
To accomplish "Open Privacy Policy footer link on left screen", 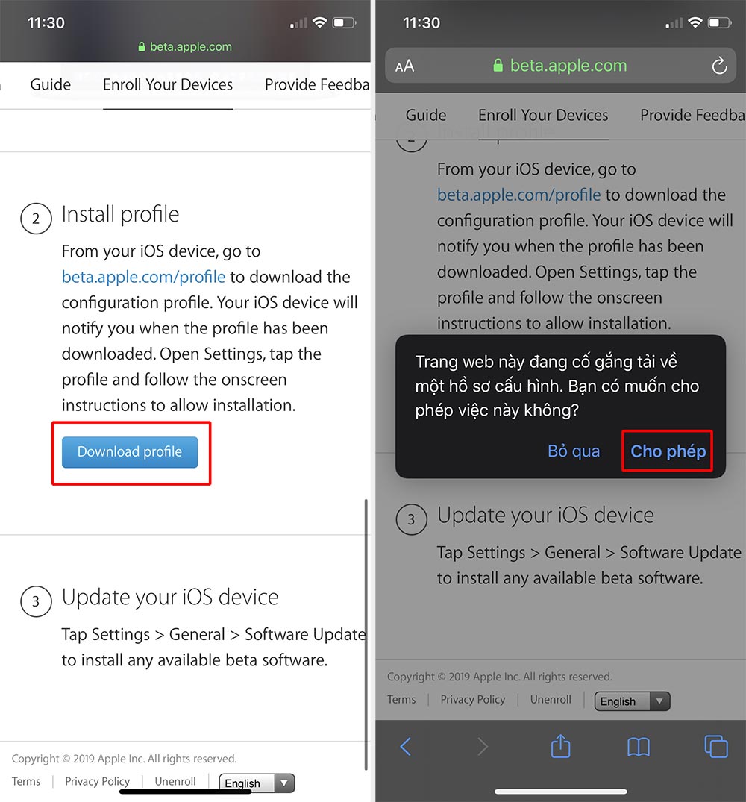I will pos(97,782).
